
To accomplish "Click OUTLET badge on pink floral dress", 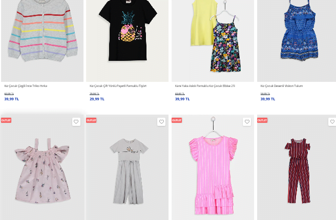I will [6, 120].
